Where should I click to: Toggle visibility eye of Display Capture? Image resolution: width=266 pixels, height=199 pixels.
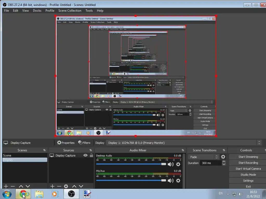pyautogui.click(x=85, y=155)
